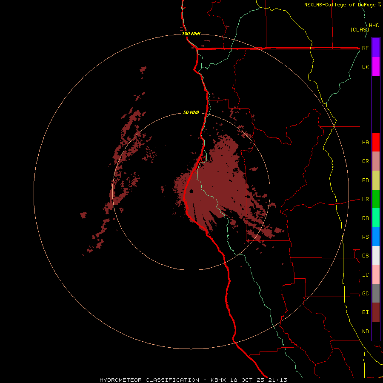Click the HA red legend swatch
The width and height of the screenshot is (383, 383).
click(376, 142)
